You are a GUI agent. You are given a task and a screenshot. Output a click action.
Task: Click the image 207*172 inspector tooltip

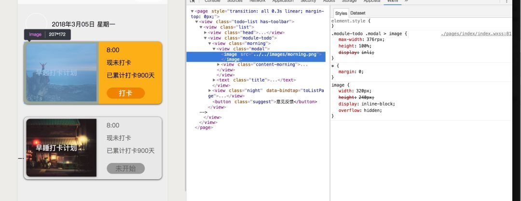click(47, 34)
